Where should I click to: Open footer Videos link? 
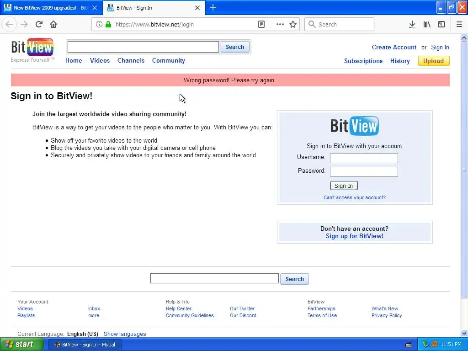(x=25, y=308)
